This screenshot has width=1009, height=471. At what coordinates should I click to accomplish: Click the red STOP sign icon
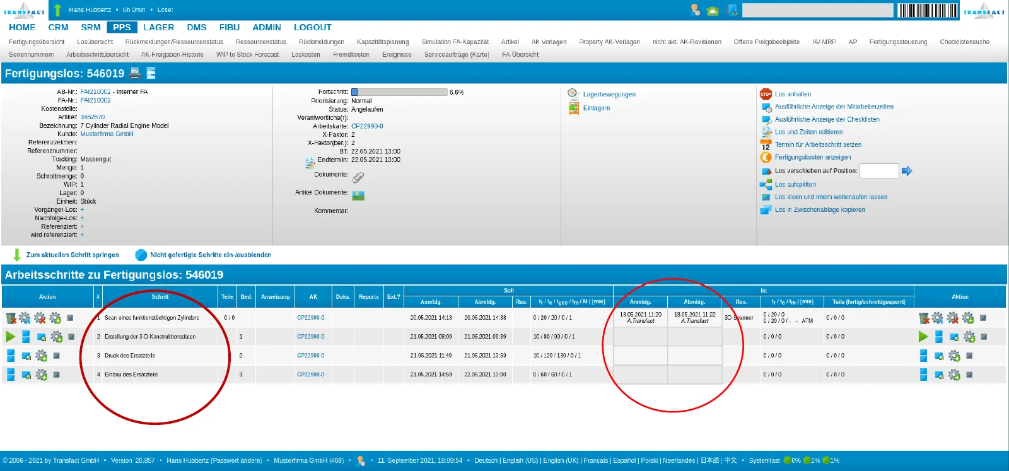click(x=766, y=94)
